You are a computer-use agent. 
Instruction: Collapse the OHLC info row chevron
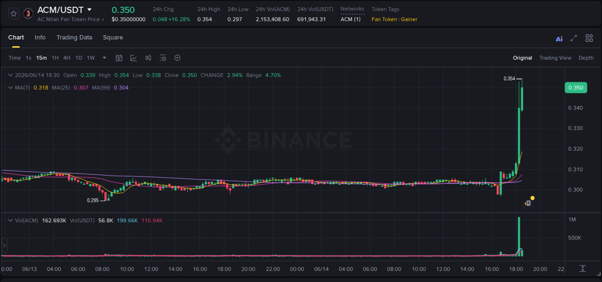coord(10,75)
